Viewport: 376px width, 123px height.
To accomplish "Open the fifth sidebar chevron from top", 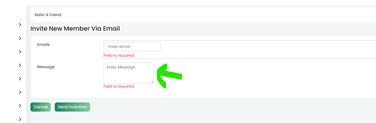I will 20,79.
